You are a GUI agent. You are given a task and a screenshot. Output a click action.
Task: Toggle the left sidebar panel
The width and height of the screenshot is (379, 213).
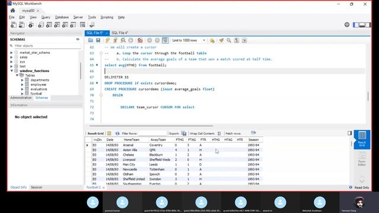click(x=356, y=25)
